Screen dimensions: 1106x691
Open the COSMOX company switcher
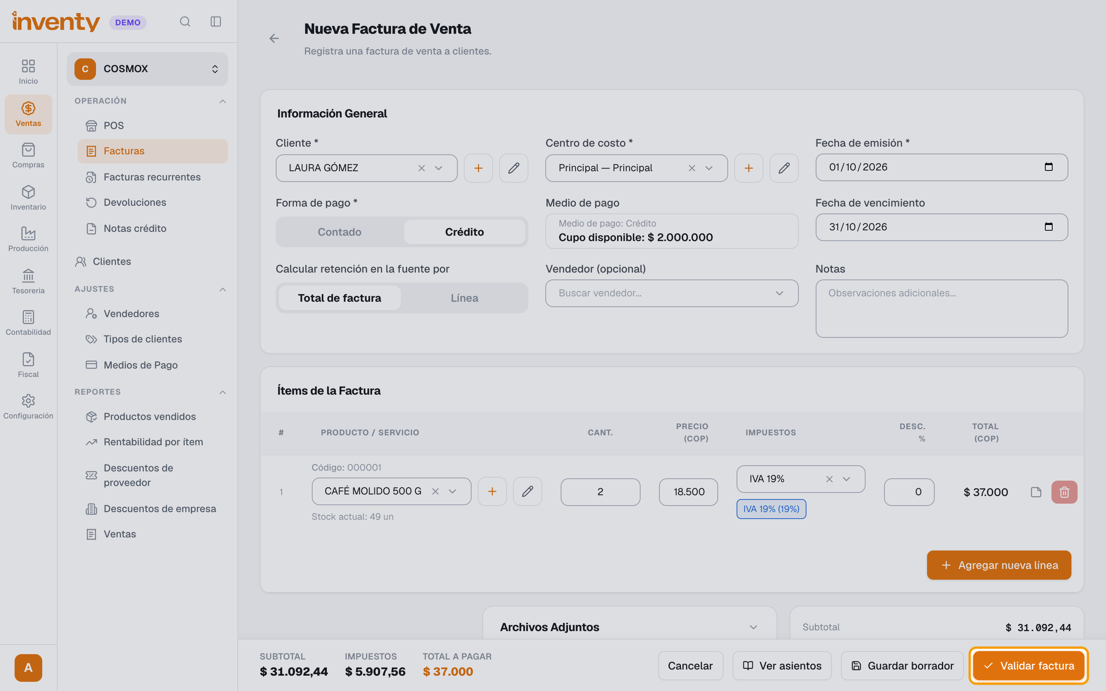pos(147,69)
